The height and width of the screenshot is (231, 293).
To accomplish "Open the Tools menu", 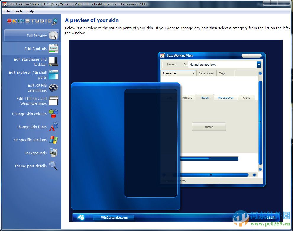I will pyautogui.click(x=18, y=11).
